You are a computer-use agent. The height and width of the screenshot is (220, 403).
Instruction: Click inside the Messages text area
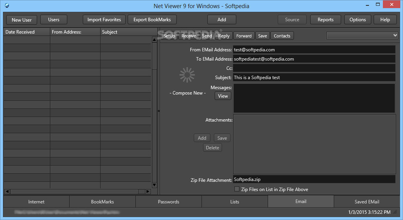coord(314,98)
